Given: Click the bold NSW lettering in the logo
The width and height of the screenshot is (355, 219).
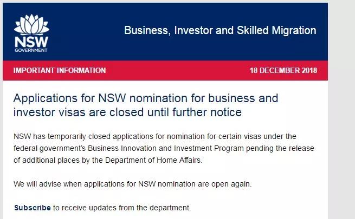Looking at the screenshot, I should 32,41.
